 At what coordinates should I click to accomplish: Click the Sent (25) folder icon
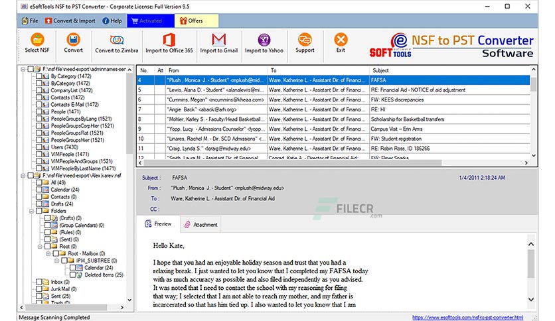pyautogui.click(x=45, y=296)
